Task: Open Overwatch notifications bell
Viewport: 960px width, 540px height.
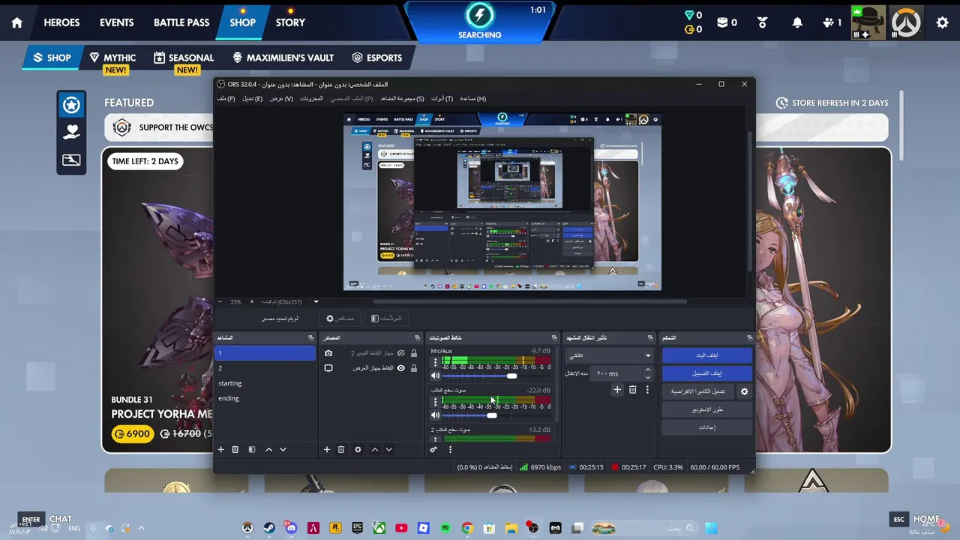Action: [797, 22]
